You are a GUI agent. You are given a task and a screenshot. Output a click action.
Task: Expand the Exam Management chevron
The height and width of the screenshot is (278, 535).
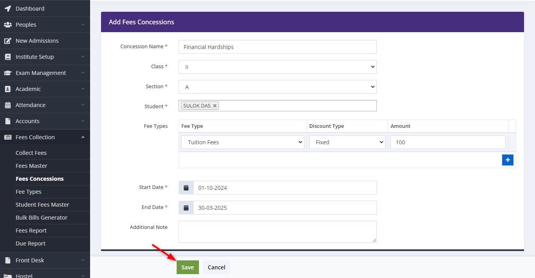click(83, 73)
